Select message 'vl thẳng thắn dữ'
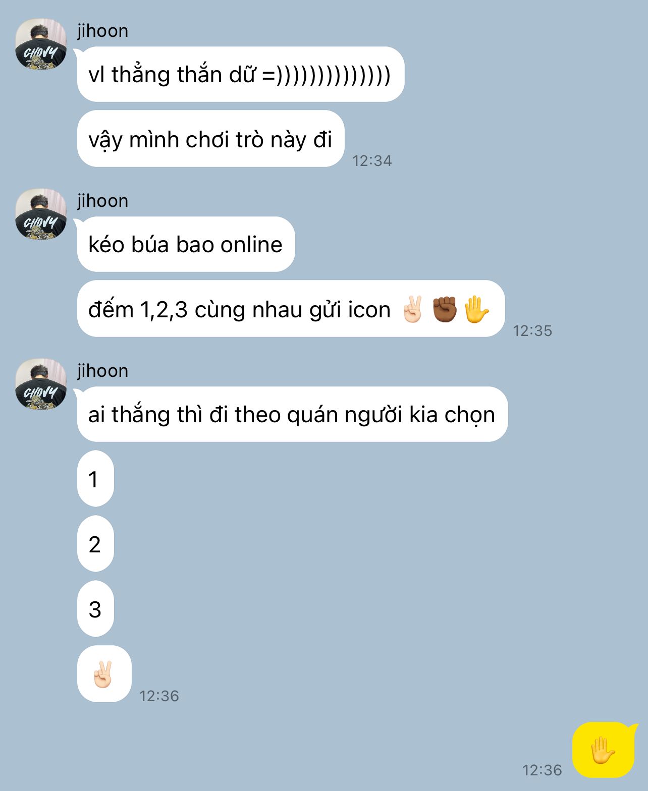Viewport: 648px width, 791px height. [240, 74]
